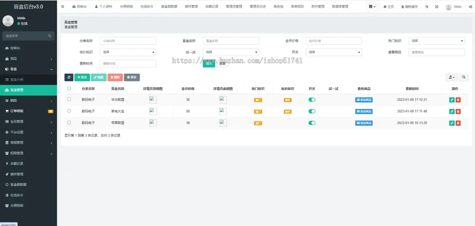Click the 新 badge beside 订单明细
Viewport: 475px width, 226px height.
pos(51,111)
